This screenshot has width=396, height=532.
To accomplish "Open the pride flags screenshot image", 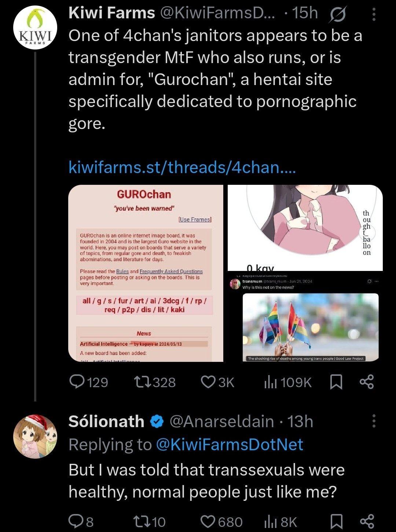I will pos(305,317).
